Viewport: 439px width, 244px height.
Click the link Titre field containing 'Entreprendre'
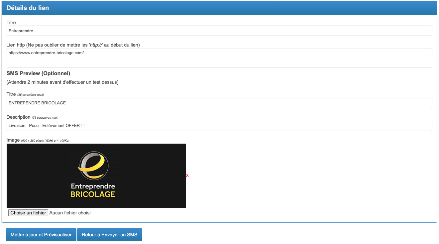point(219,31)
